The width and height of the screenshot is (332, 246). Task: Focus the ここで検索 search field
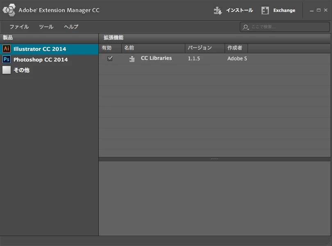(285, 27)
